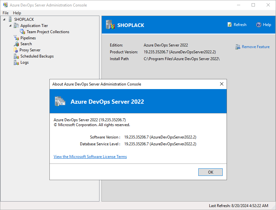This screenshot has height=210, width=276.
Task: Click the Remove Feature icon
Action: coord(238,47)
